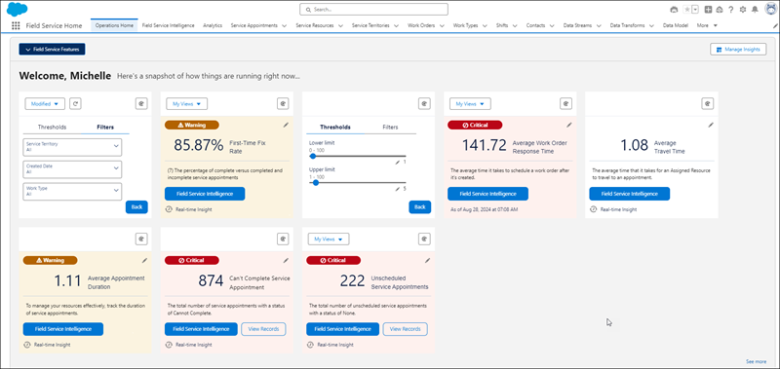
Task: Open My Views dropdown on Unscheduled Appointments card
Action: (x=329, y=239)
